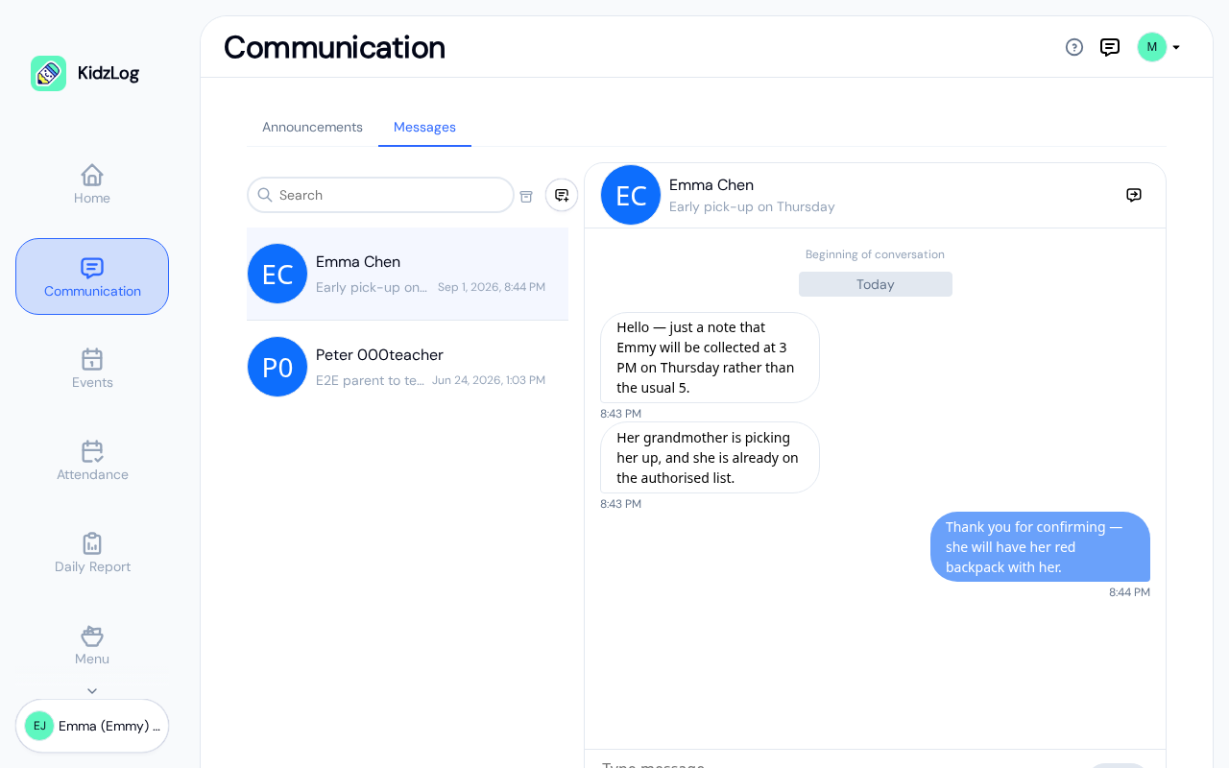Click the 8:44 PM timestamp
Image resolution: width=1229 pixels, height=768 pixels.
[x=1129, y=592]
